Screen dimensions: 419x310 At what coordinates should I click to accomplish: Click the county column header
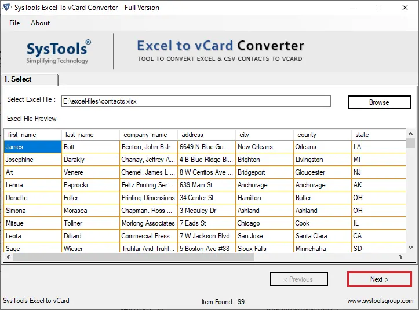[x=323, y=135]
